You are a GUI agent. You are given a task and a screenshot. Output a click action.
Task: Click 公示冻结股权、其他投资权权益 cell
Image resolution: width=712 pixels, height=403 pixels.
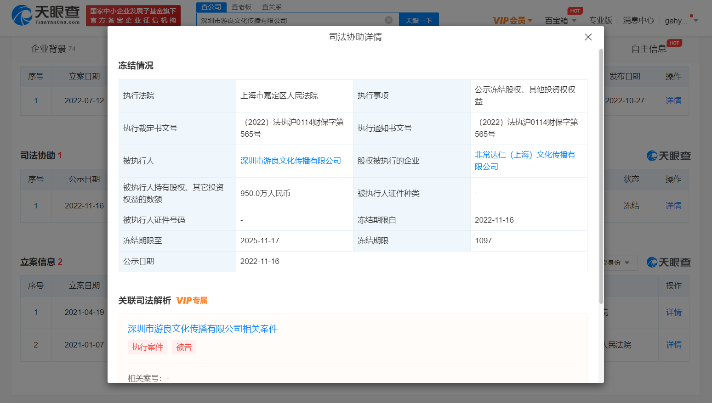pos(528,95)
